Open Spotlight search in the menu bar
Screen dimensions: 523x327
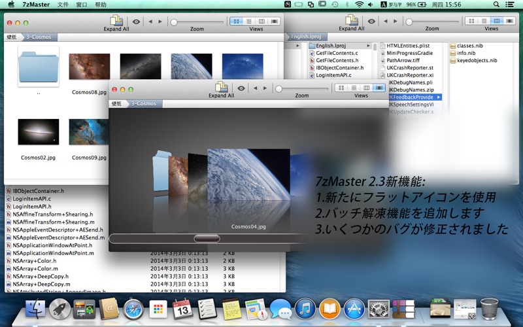[496, 5]
